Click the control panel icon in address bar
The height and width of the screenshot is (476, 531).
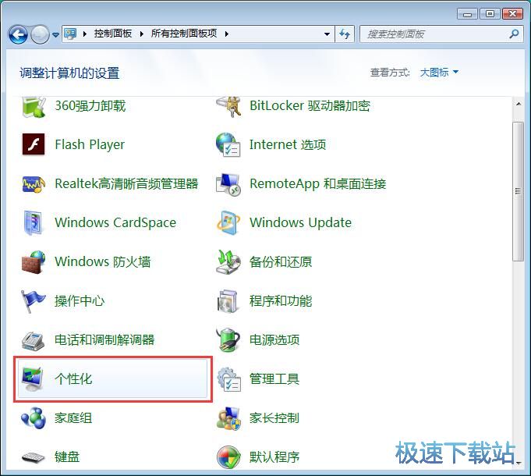point(70,34)
